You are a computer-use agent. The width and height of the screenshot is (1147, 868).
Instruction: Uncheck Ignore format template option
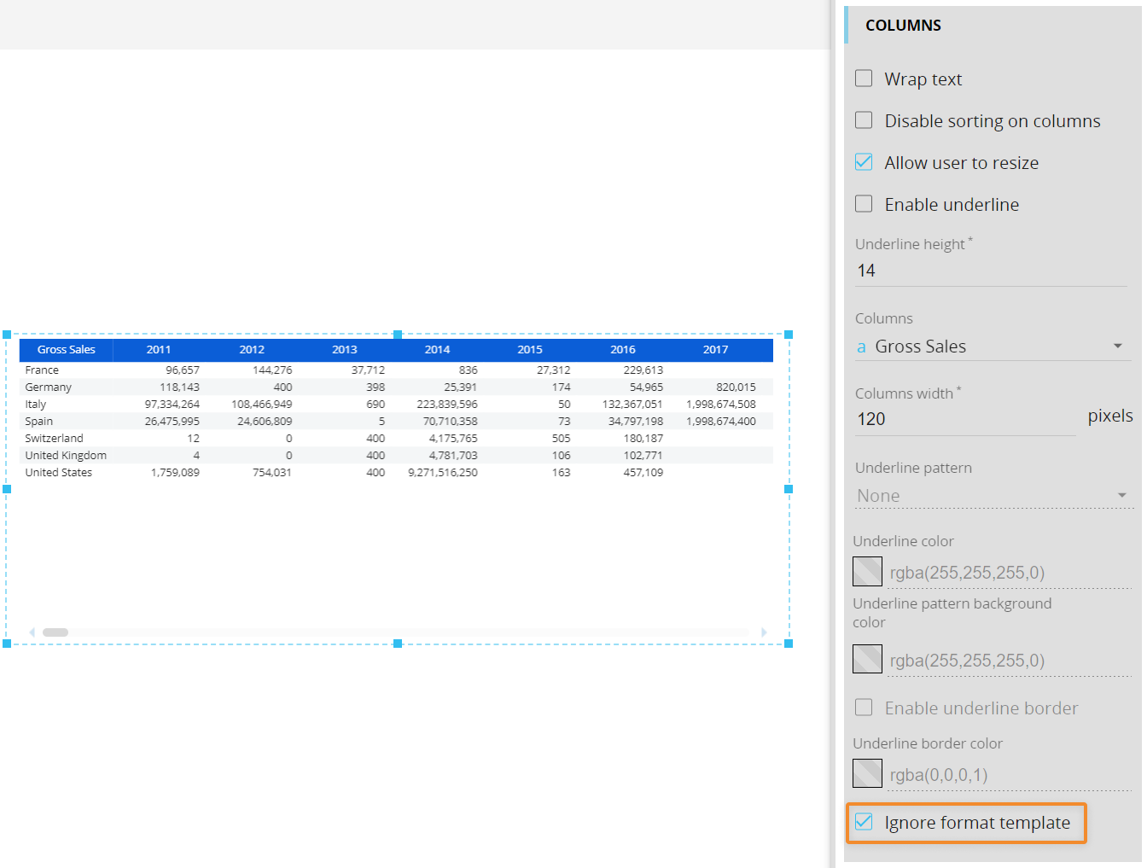click(864, 822)
